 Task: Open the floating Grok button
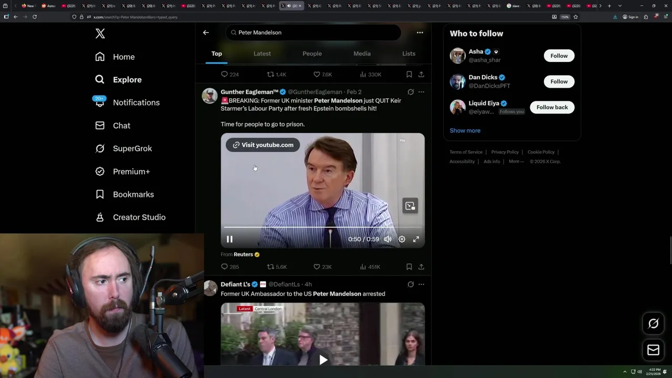click(x=653, y=323)
